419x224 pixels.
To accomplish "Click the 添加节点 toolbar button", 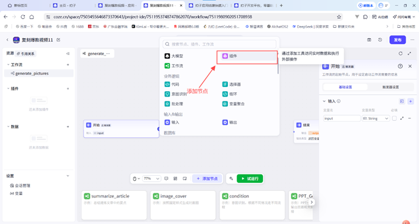I will pyautogui.click(x=207, y=179).
